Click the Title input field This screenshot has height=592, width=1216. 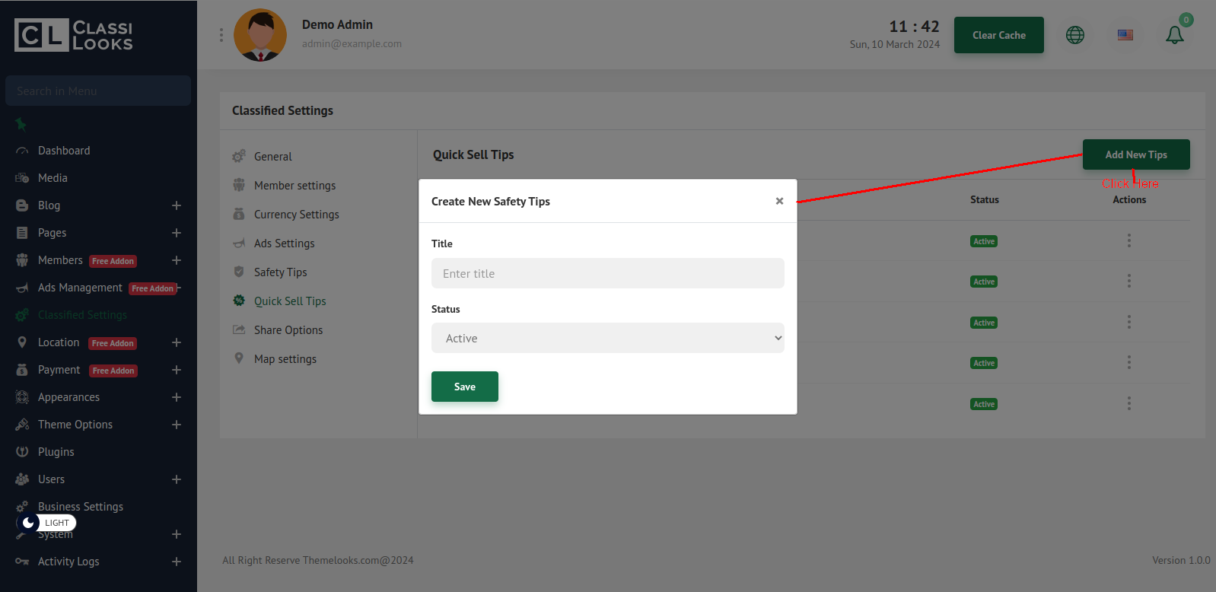pos(607,273)
